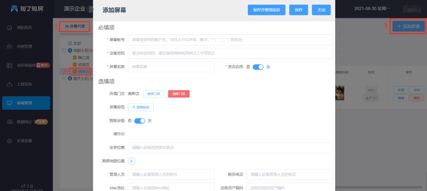Open the playing content thumbnail

340,93
